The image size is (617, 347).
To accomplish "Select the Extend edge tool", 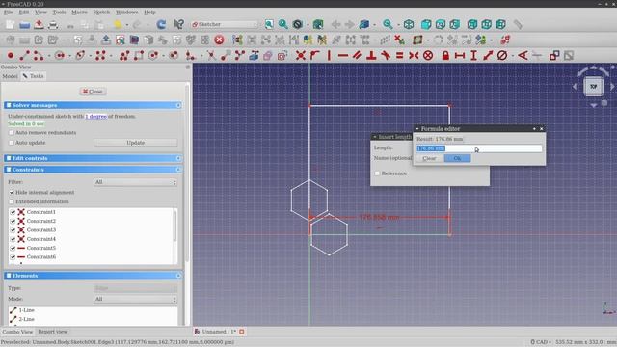I will tap(226, 56).
